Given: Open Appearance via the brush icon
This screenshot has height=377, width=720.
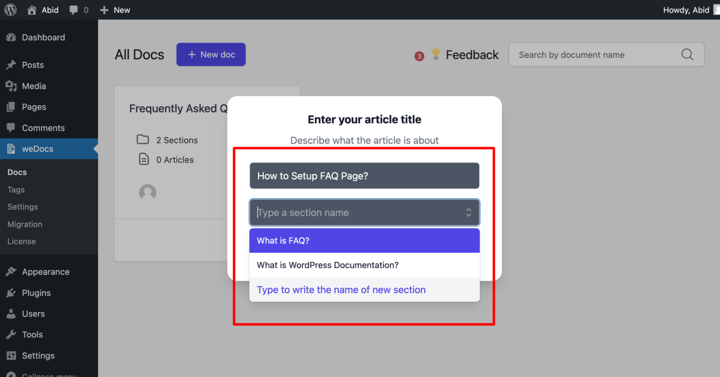Looking at the screenshot, I should click(x=12, y=272).
